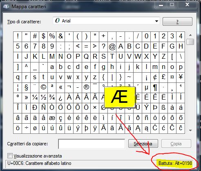Click the Seleziona button

(x=143, y=144)
